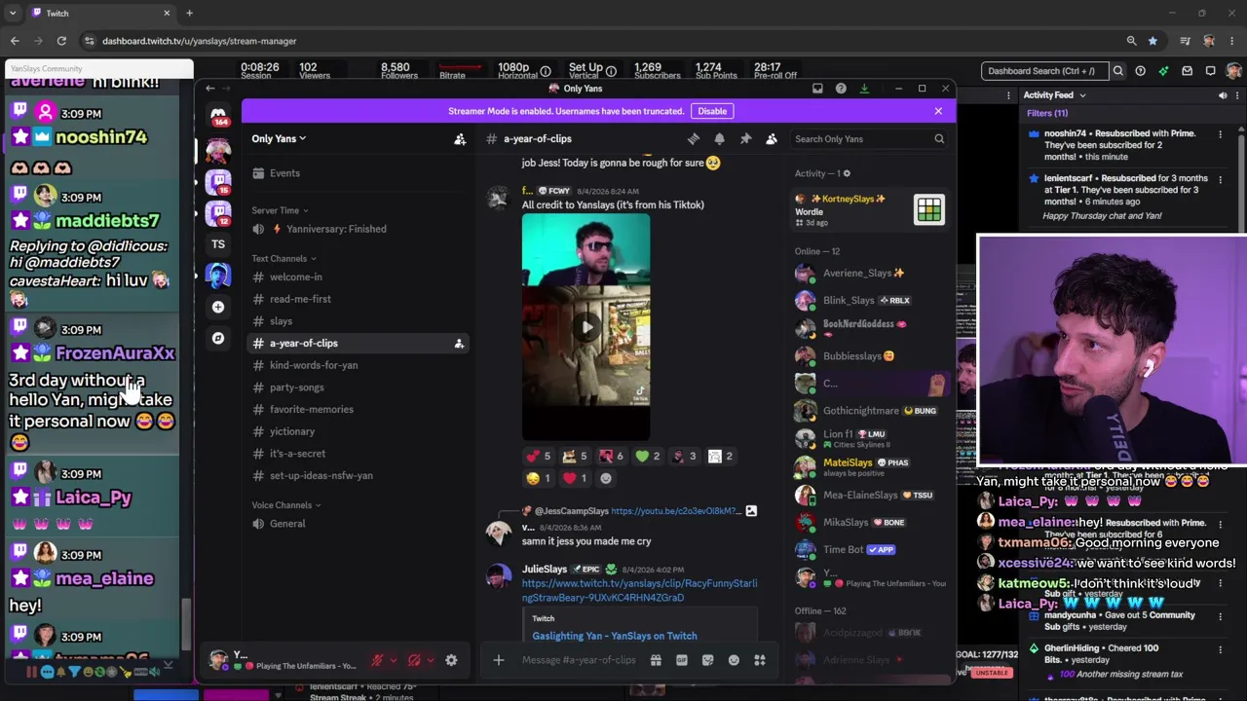Open Discord user settings gear
The image size is (1247, 701).
click(x=451, y=660)
